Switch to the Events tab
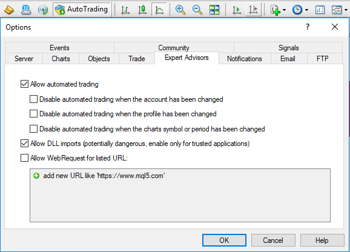This screenshot has width=350, height=252. pos(59,47)
